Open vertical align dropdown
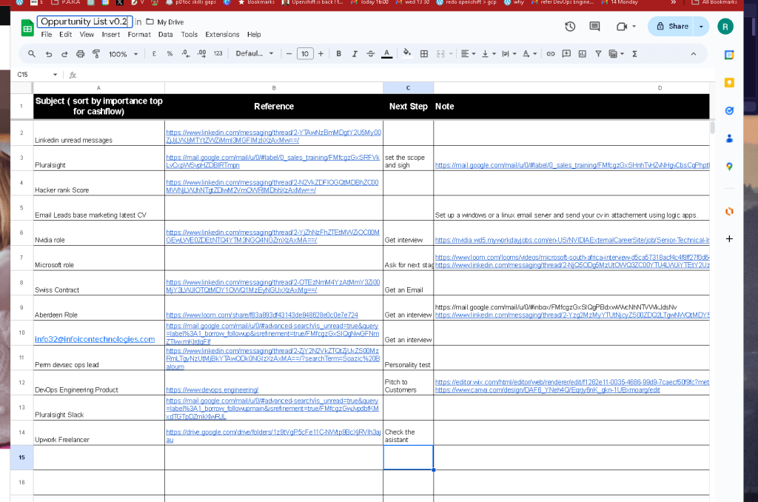Viewport: 758px width, 502px height. (x=489, y=54)
